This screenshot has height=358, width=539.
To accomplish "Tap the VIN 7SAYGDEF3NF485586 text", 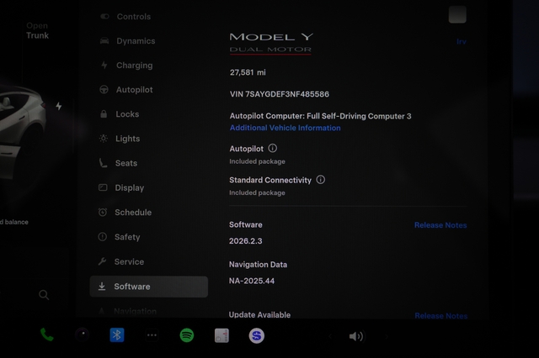I will coord(279,94).
